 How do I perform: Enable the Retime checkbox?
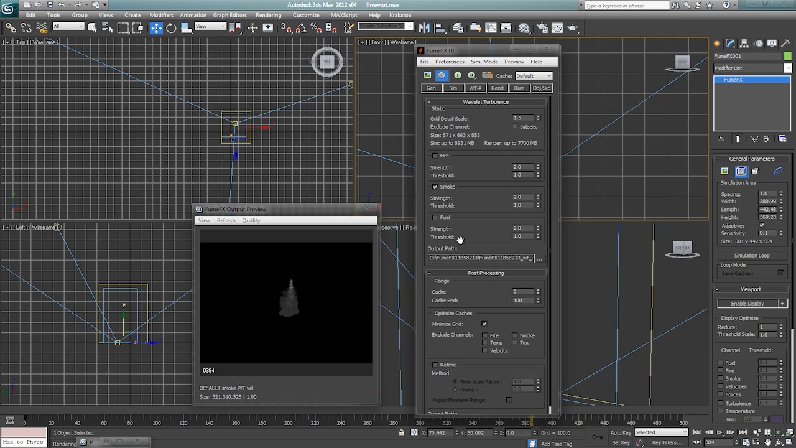click(x=435, y=365)
